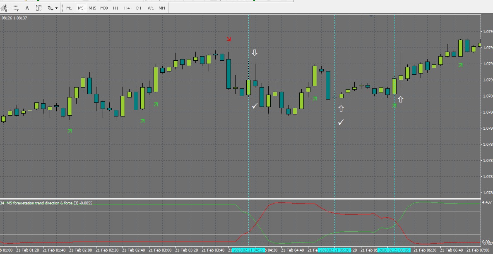Click the 4.437 indicator scale value
493x254 pixels.
click(x=487, y=202)
